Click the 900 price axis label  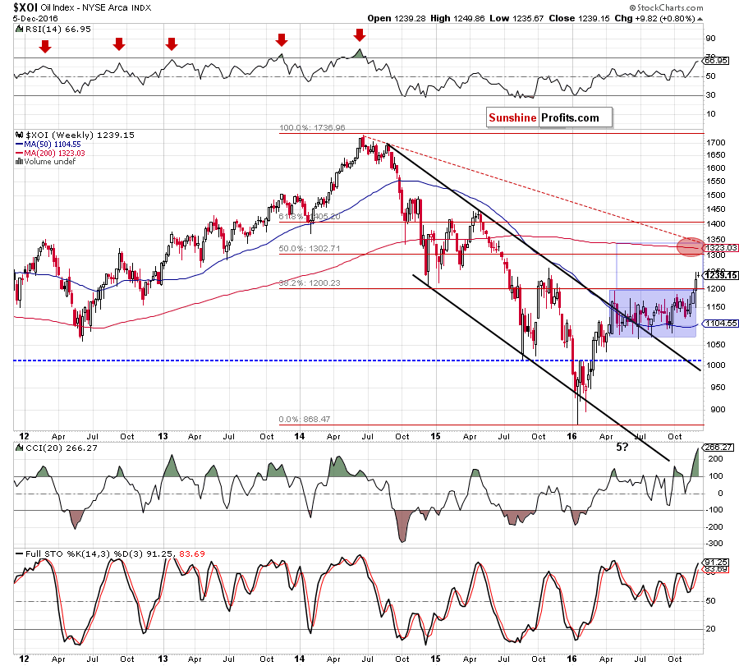[718, 409]
